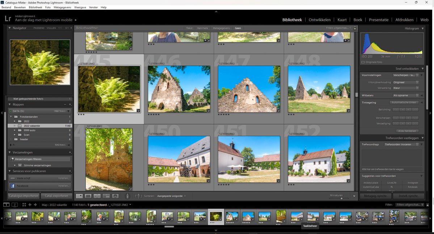The height and width of the screenshot is (234, 434).
Task: Remove folder with Mappen minus icon
Action: [65, 105]
